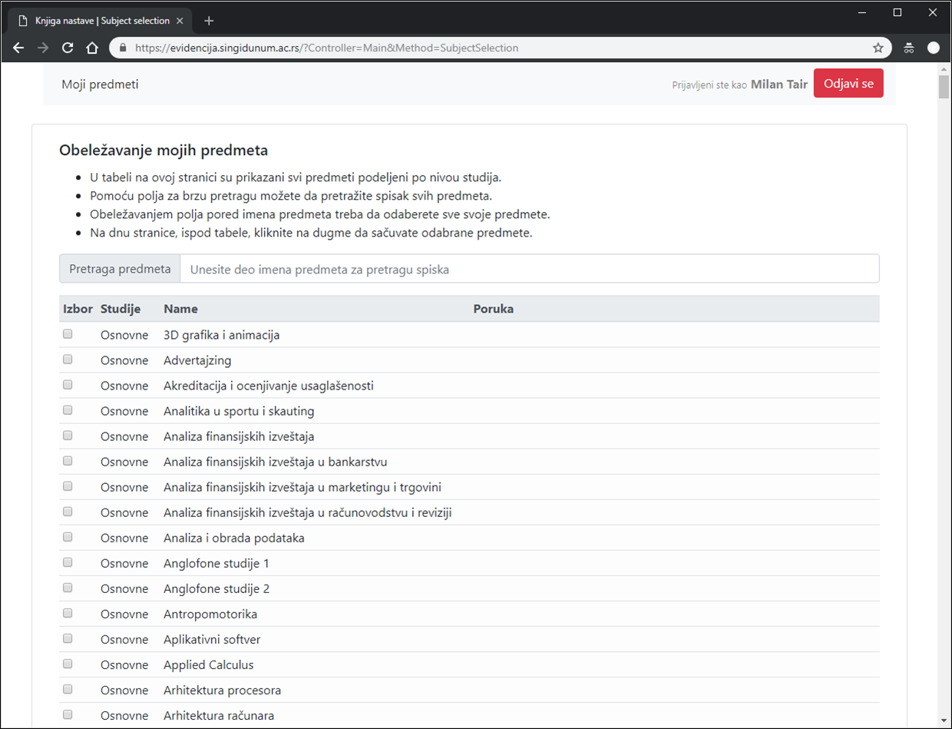The image size is (952, 729).
Task: Click the page vertical scrollbar thumb
Action: (944, 88)
